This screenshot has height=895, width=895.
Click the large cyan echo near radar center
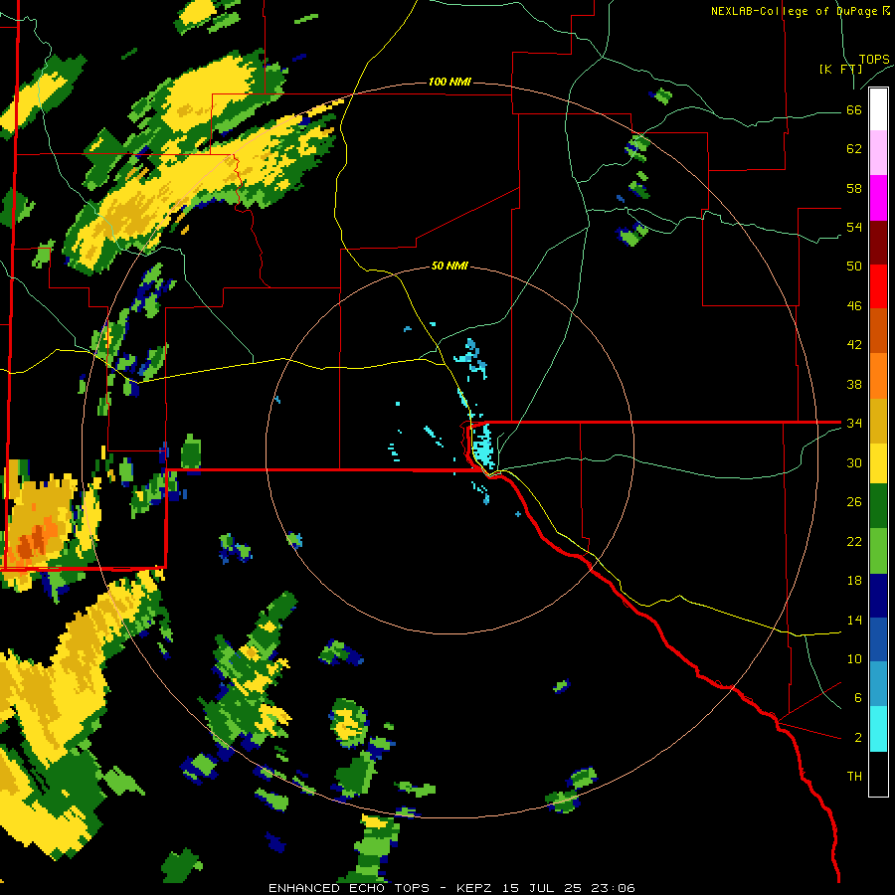(483, 447)
